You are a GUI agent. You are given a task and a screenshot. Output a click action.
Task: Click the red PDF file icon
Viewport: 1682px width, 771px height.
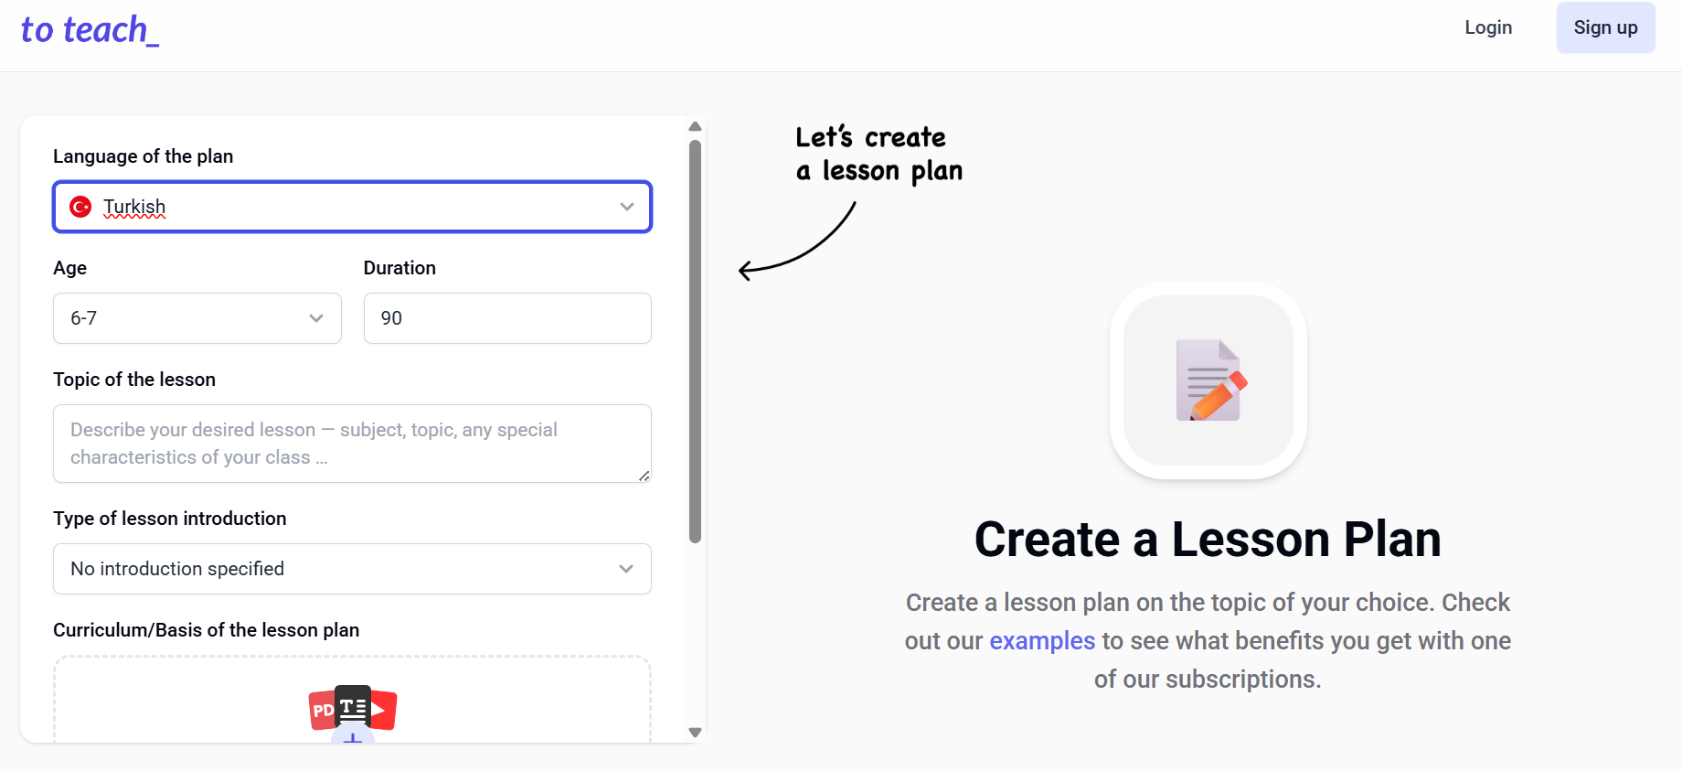pyautogui.click(x=321, y=711)
